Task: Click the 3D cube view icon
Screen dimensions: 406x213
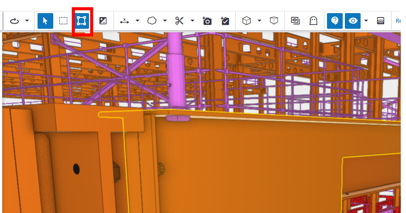Action: point(247,21)
